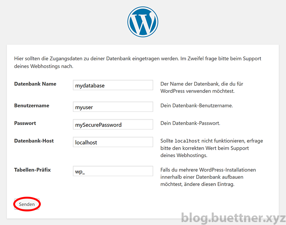Click the 'Passwort' label
Viewport: 286px width, 225px height.
point(25,123)
